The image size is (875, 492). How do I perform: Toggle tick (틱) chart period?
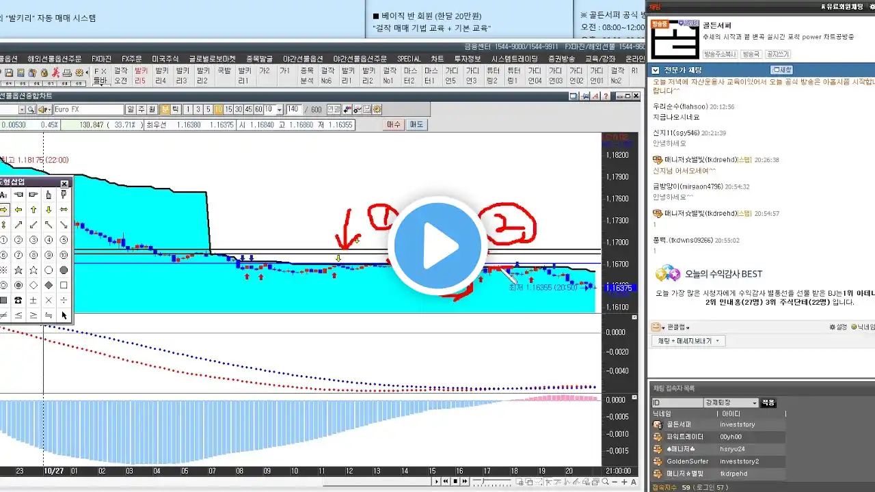click(x=175, y=109)
